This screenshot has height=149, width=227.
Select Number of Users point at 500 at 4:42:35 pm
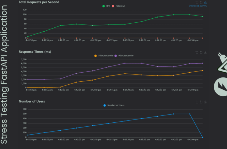click(x=173, y=114)
